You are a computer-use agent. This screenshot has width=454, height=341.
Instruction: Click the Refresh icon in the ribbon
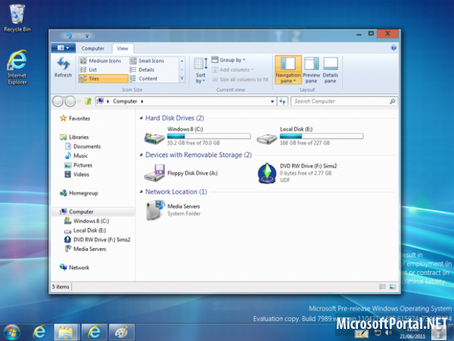pyautogui.click(x=63, y=67)
